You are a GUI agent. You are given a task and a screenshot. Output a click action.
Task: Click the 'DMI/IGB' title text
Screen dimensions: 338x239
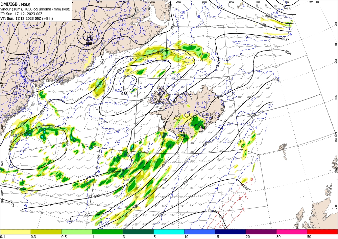(x=9, y=4)
